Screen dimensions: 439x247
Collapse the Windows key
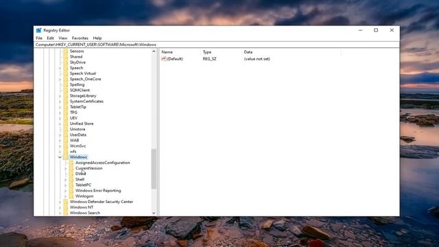[x=60, y=157]
